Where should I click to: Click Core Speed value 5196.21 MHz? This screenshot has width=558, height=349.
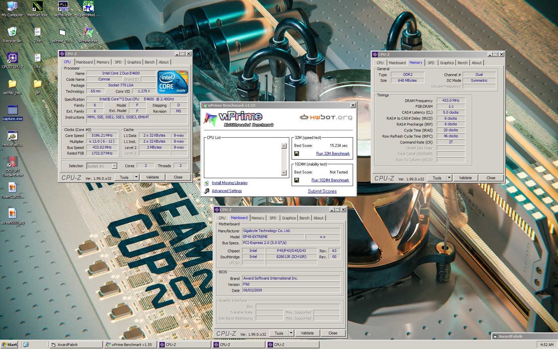pos(102,135)
